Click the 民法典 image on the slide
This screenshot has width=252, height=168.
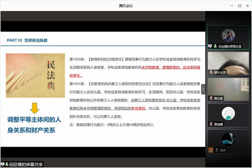[35, 75]
